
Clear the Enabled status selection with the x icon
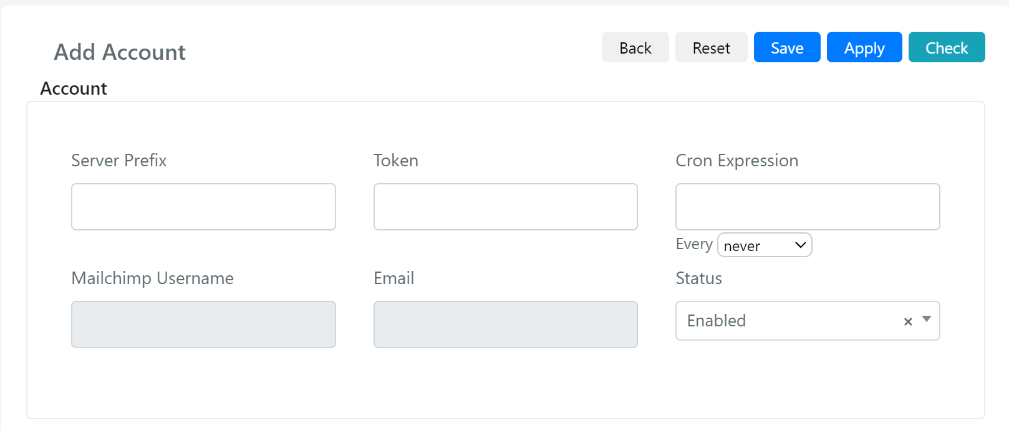click(908, 321)
